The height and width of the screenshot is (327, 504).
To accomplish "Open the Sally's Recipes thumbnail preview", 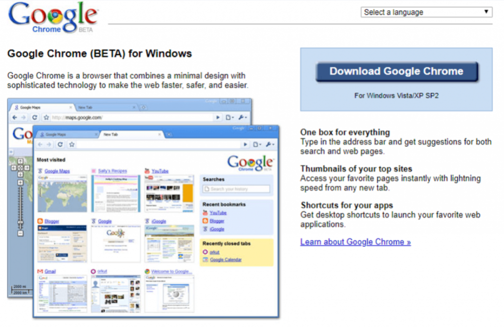I will 116,193.
